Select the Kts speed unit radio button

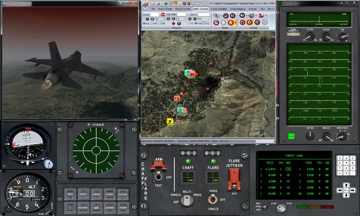pyautogui.click(x=144, y=24)
